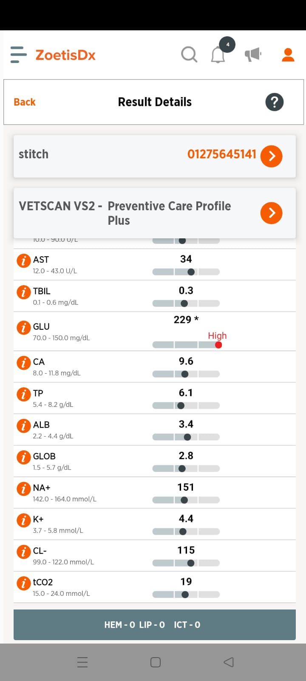Viewport: 306px width, 681px height.
Task: Open the Android recent apps menu
Action: [82, 662]
